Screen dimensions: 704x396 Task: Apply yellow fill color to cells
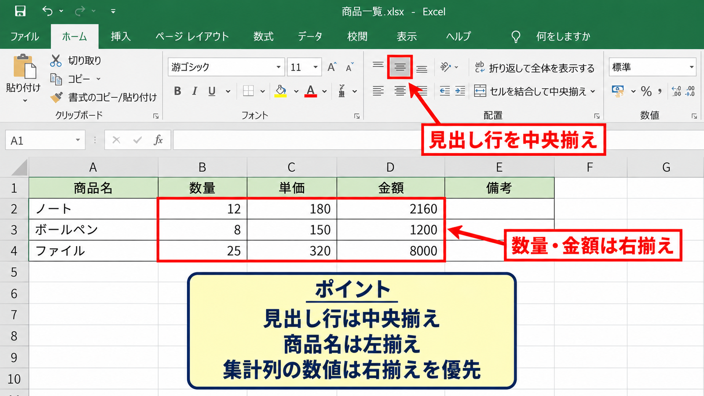tap(281, 91)
